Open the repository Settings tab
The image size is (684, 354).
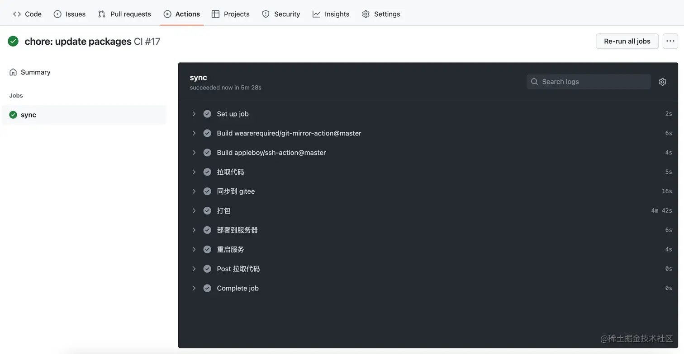[381, 14]
